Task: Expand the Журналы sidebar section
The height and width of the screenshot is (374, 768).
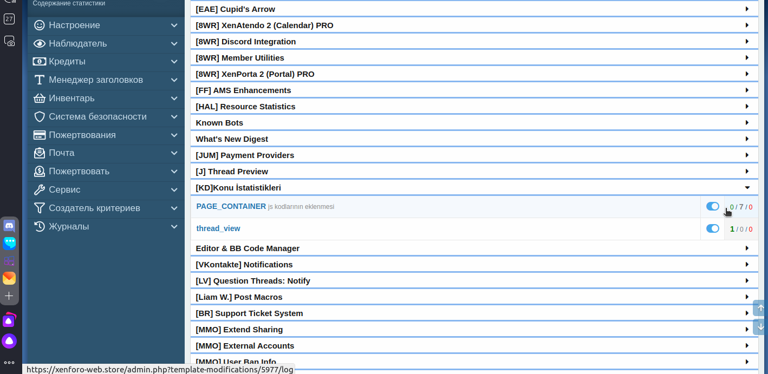Action: click(174, 227)
